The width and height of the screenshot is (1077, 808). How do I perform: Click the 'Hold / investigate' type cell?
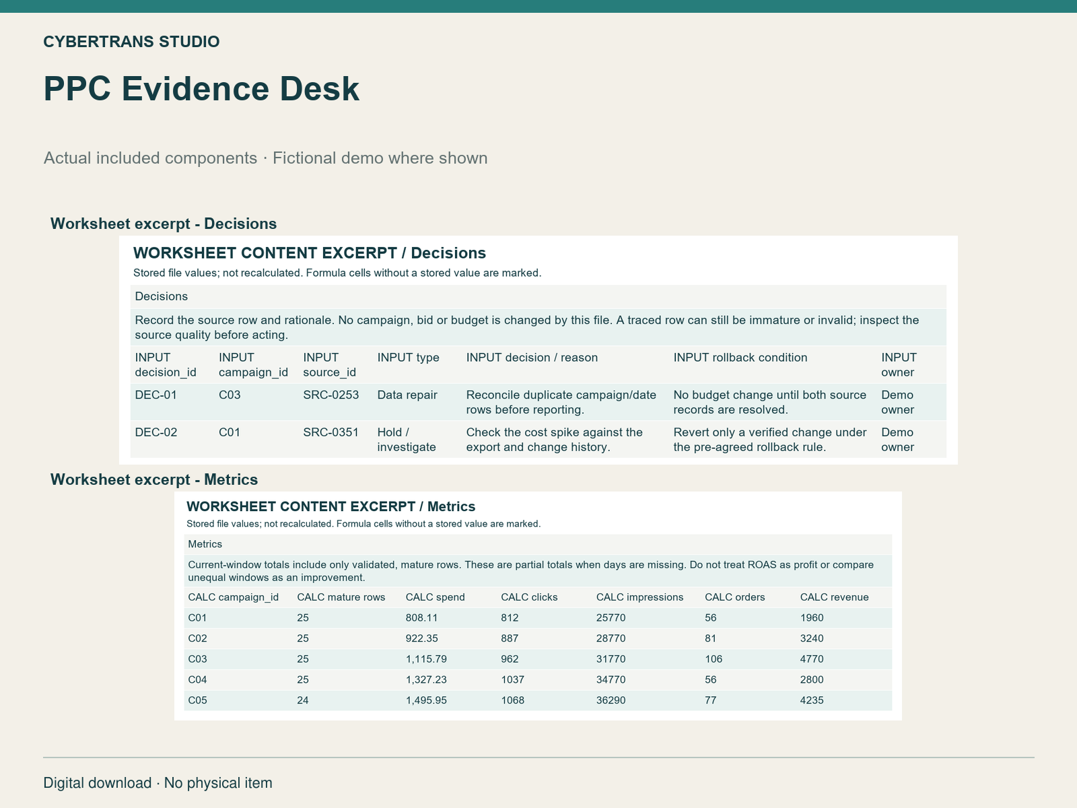click(407, 440)
